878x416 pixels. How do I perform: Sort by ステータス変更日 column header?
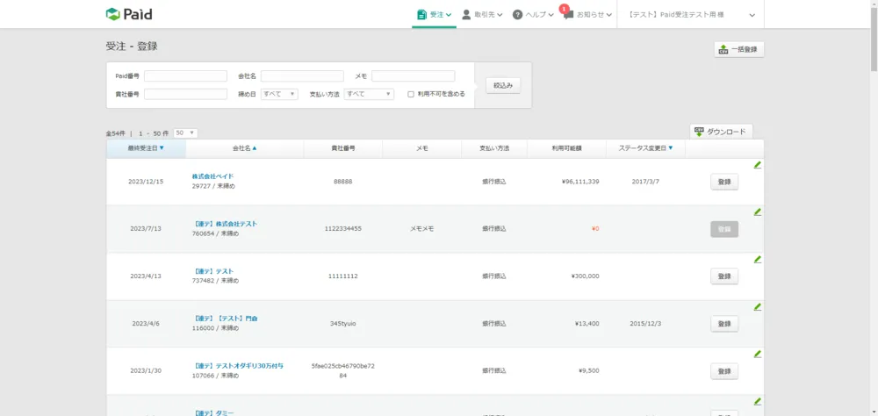pos(645,148)
